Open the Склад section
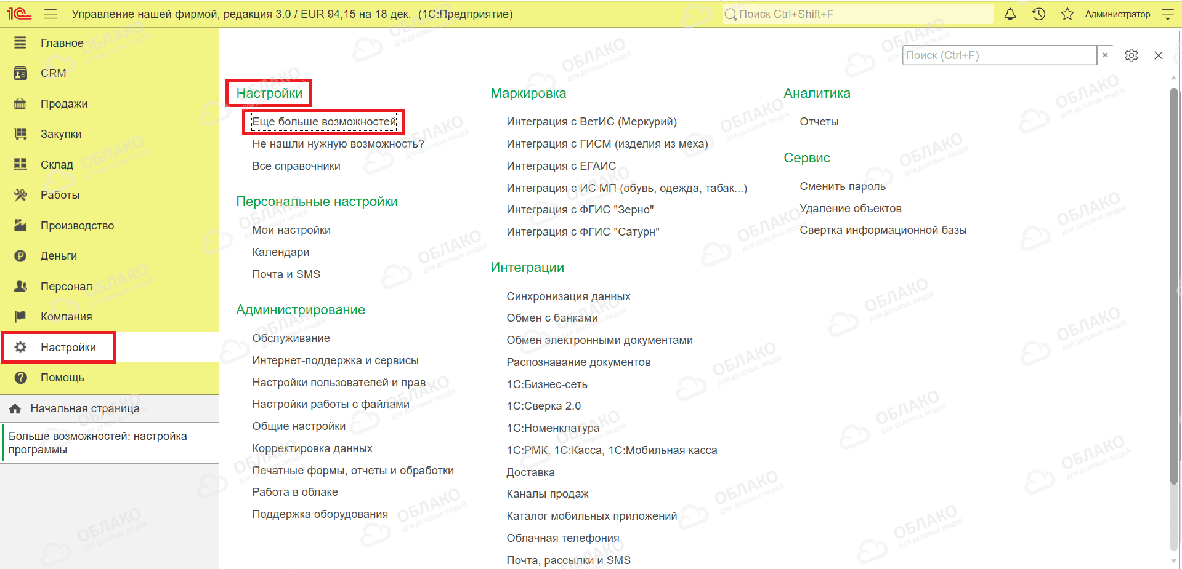This screenshot has height=569, width=1182. [57, 165]
